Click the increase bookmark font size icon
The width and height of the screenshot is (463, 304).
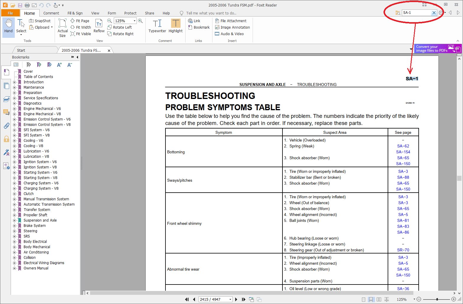click(x=59, y=65)
